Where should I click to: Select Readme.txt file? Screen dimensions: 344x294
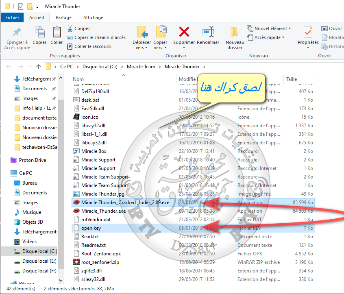pyautogui.click(x=94, y=245)
